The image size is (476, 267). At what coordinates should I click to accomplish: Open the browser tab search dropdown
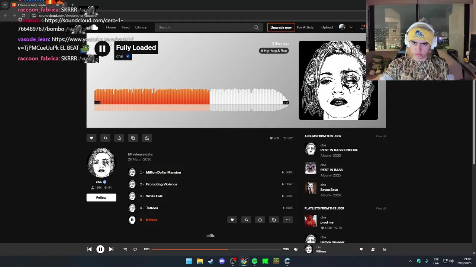pyautogui.click(x=5, y=5)
